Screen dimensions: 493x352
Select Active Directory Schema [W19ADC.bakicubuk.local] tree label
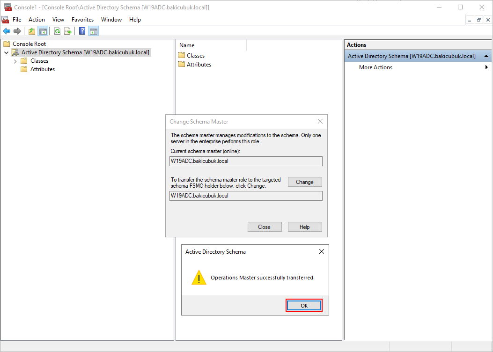(x=85, y=52)
